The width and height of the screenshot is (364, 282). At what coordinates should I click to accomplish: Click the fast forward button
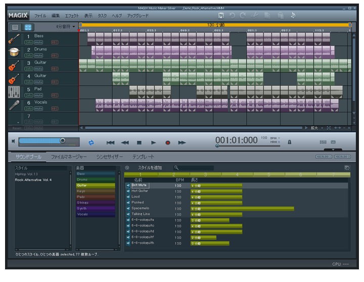click(182, 143)
